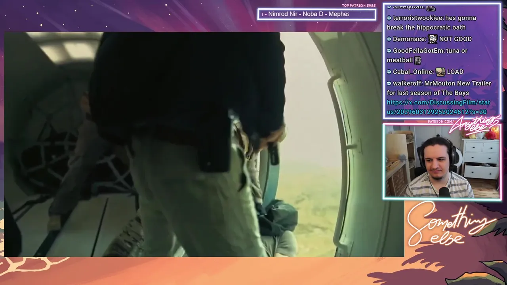Click username terroristwookiee in chat

pyautogui.click(x=418, y=18)
